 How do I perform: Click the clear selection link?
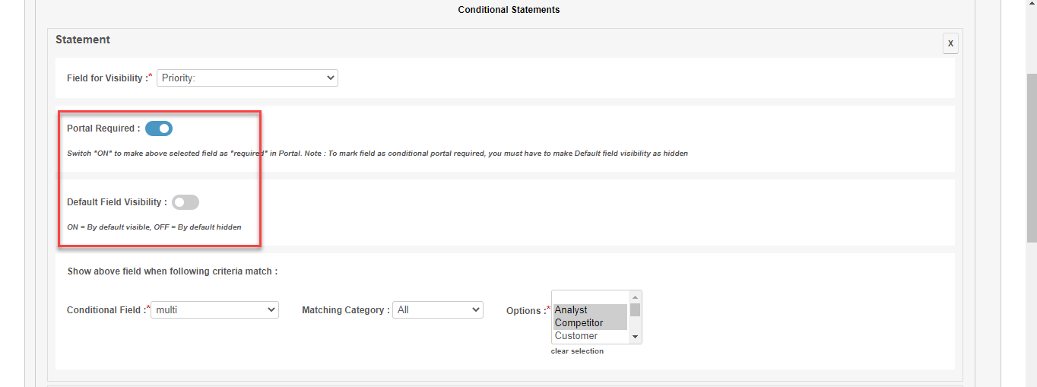click(577, 351)
